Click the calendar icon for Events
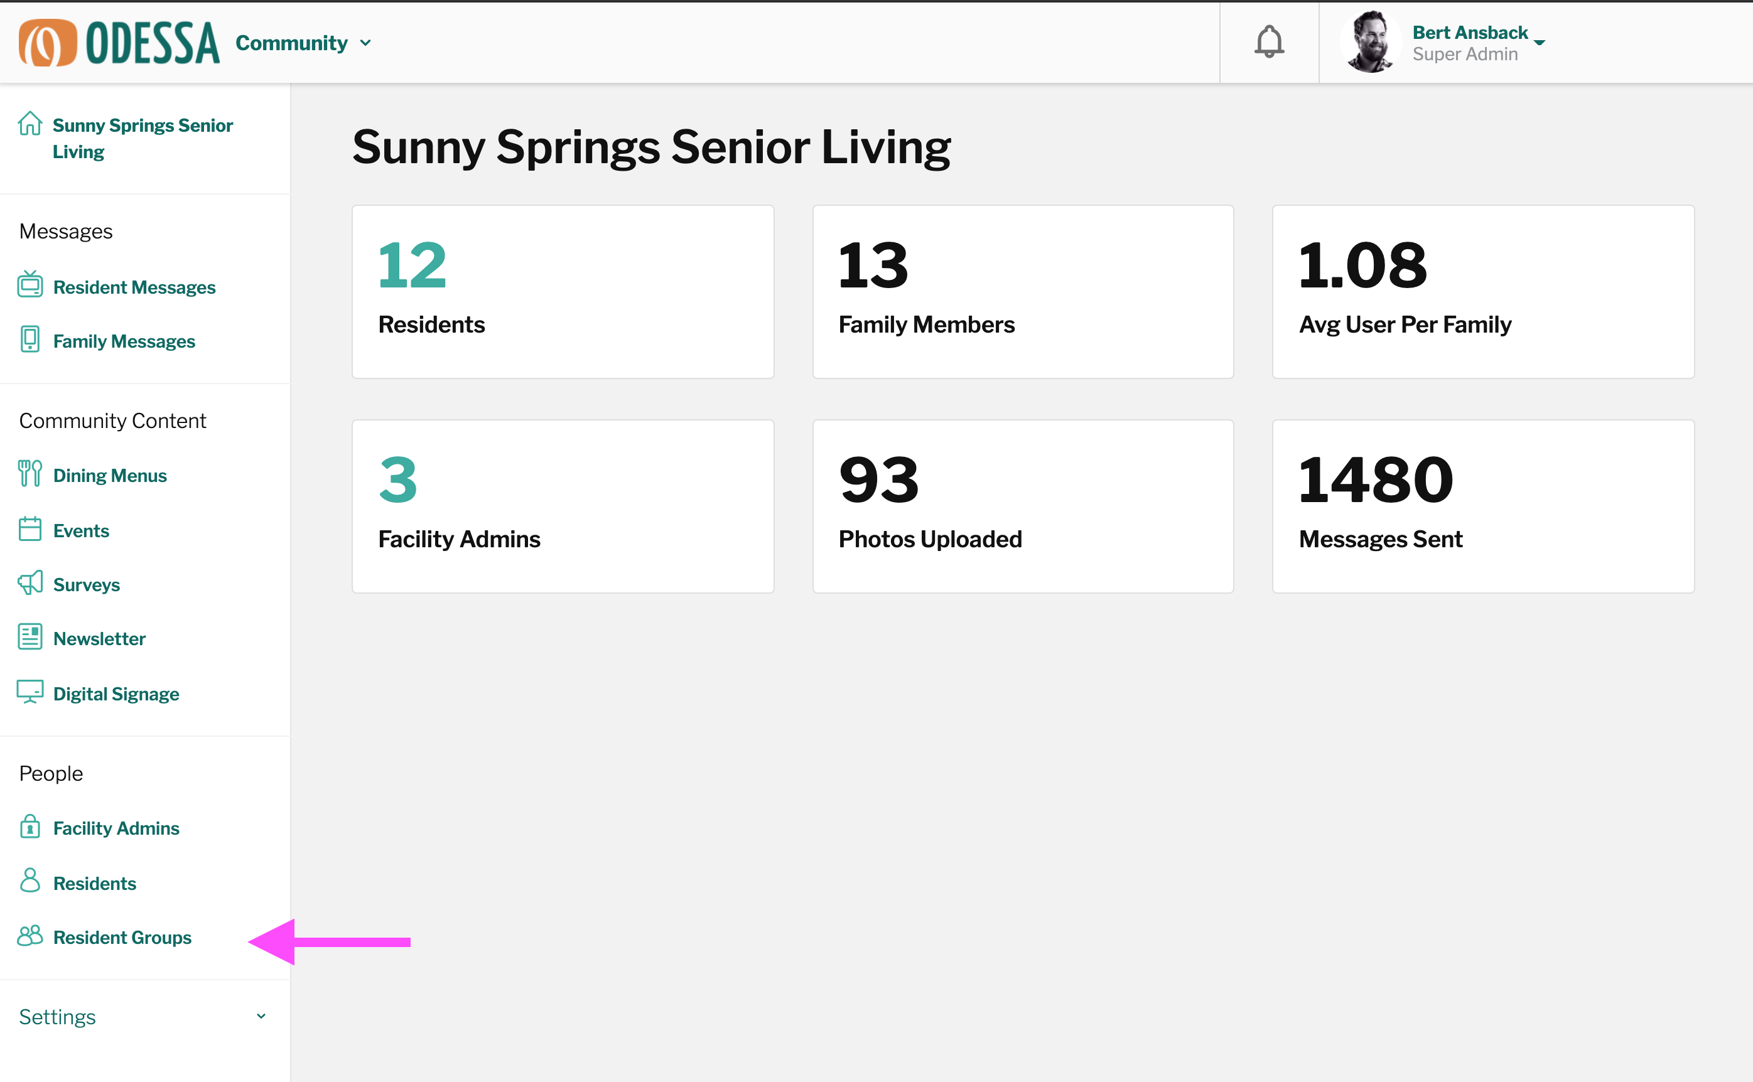The height and width of the screenshot is (1082, 1753). [30, 529]
